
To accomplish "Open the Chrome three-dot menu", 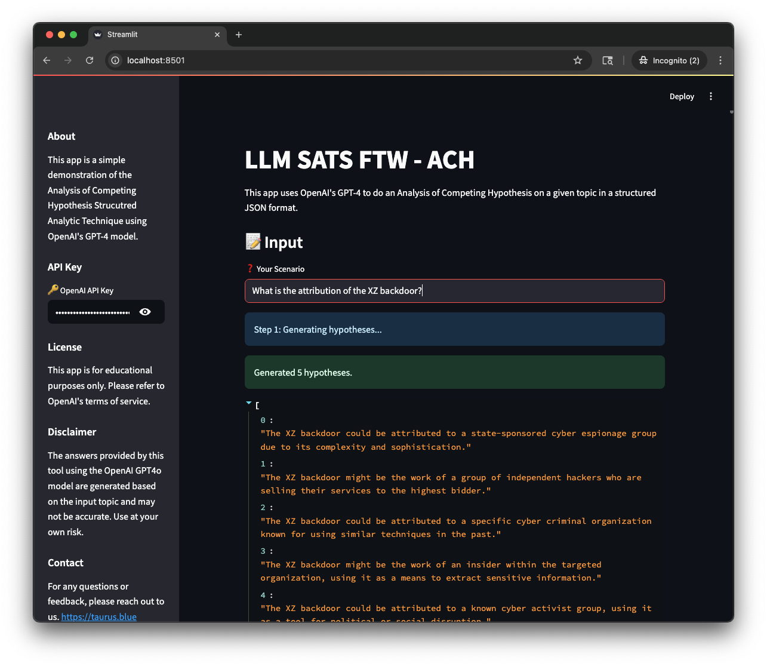I will [x=720, y=60].
